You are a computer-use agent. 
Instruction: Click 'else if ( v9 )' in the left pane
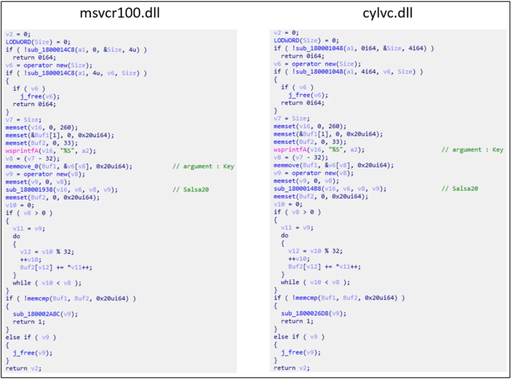click(30, 337)
